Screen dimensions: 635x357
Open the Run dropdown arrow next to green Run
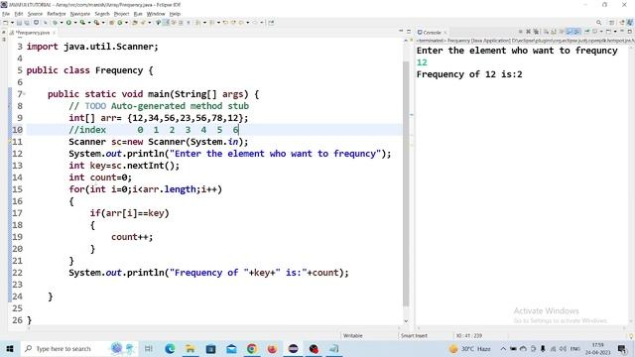coord(75,23)
